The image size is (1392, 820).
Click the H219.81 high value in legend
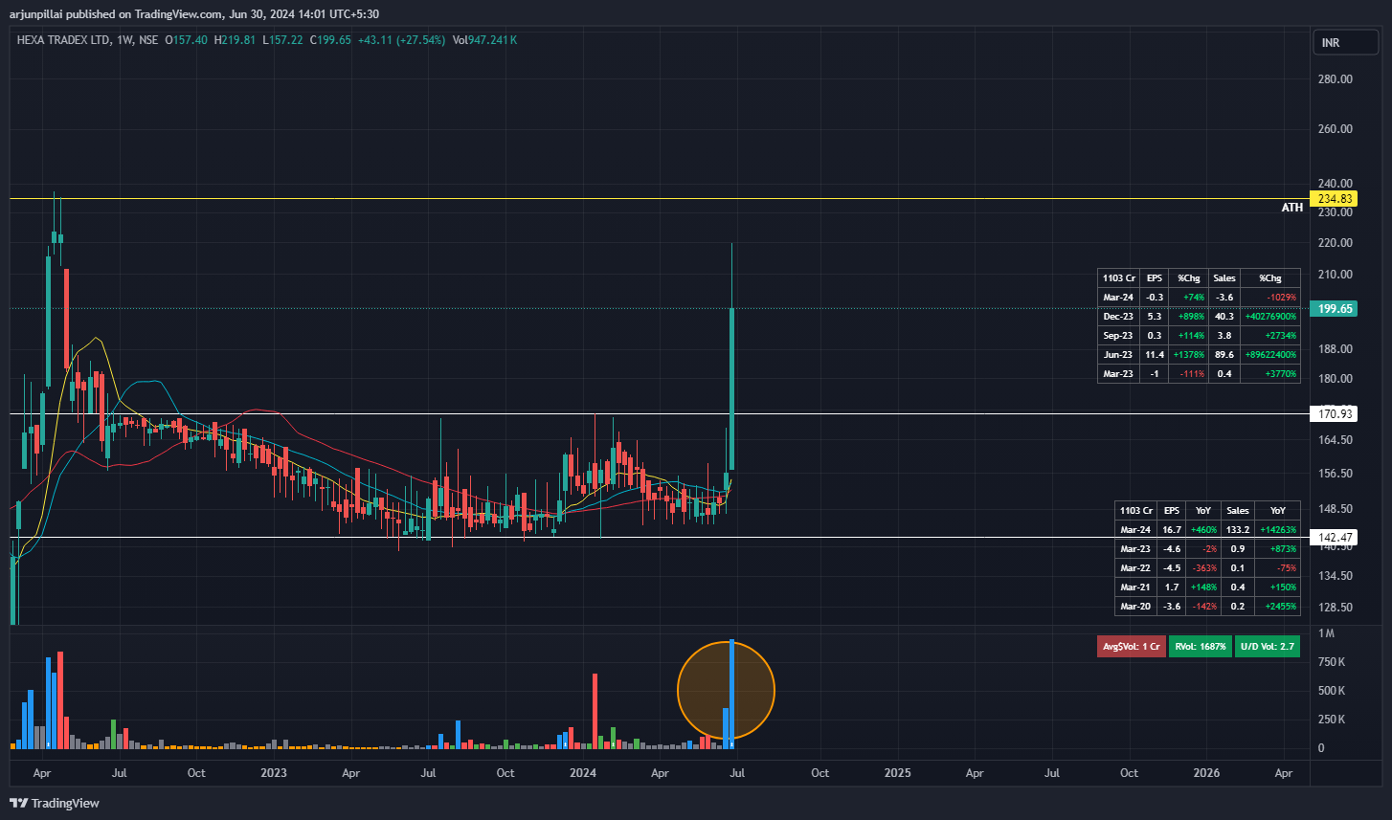click(x=235, y=40)
